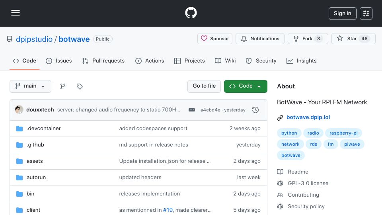The width and height of the screenshot is (382, 215).
Task: Expand the green Code dropdown
Action: (x=246, y=86)
